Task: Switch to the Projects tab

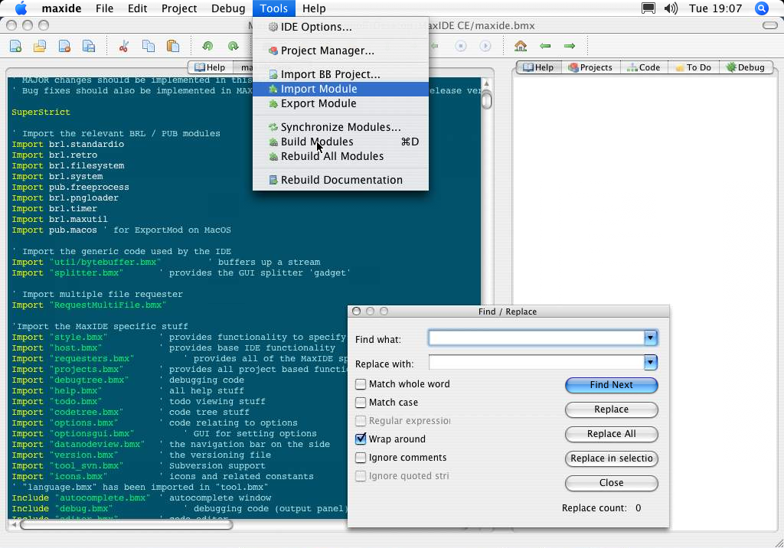Action: pyautogui.click(x=590, y=67)
